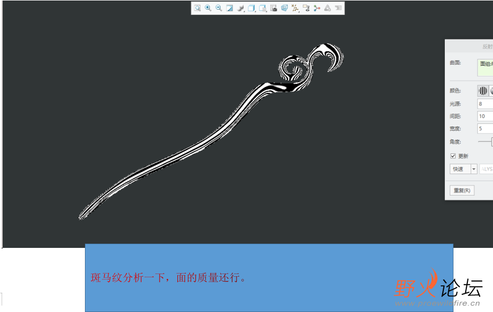This screenshot has width=493, height=312.
Task: Click the 角度 slider handle
Action: [x=492, y=142]
